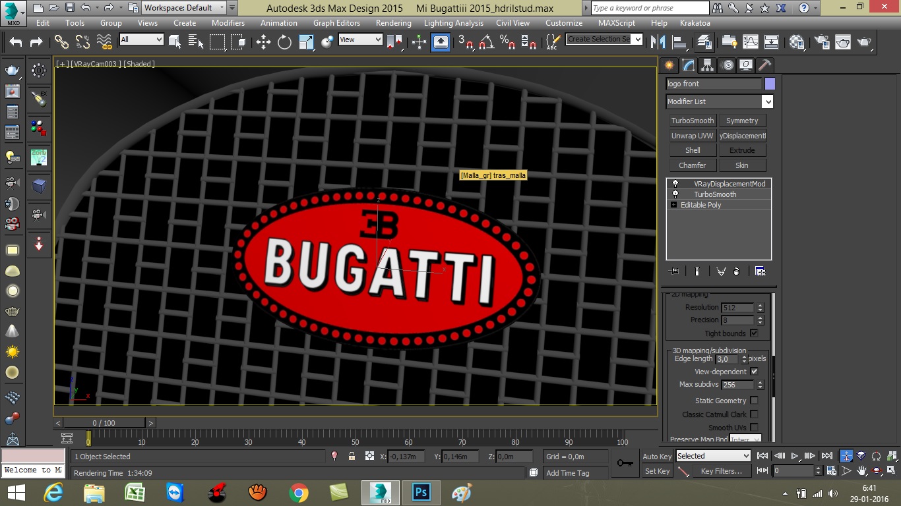
Task: Activate the Select and Move tool
Action: pos(263,42)
